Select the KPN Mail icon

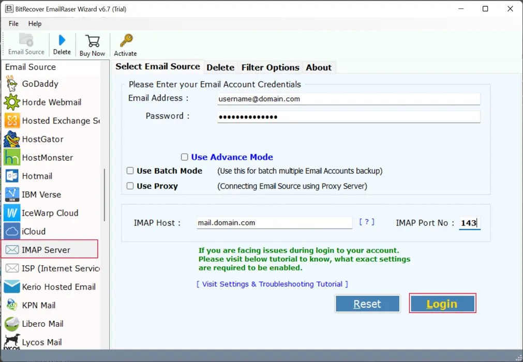coord(12,305)
